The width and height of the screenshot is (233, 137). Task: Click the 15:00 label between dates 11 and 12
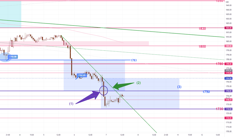(190, 135)
